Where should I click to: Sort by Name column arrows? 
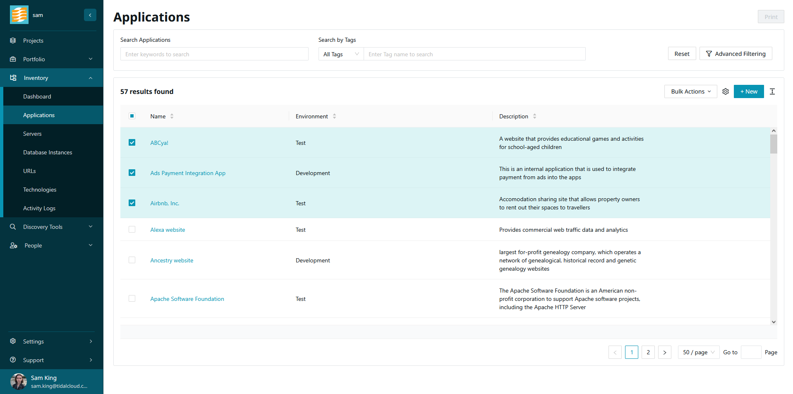(x=172, y=116)
